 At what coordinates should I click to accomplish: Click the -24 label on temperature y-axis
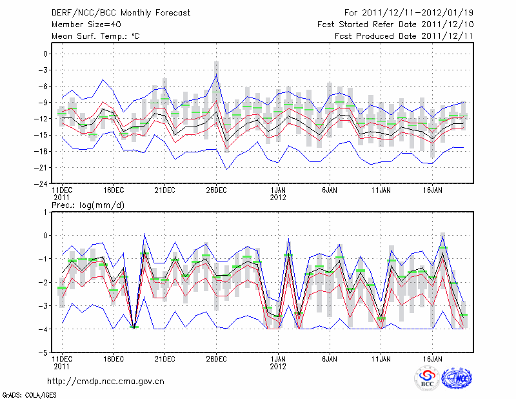coord(37,184)
